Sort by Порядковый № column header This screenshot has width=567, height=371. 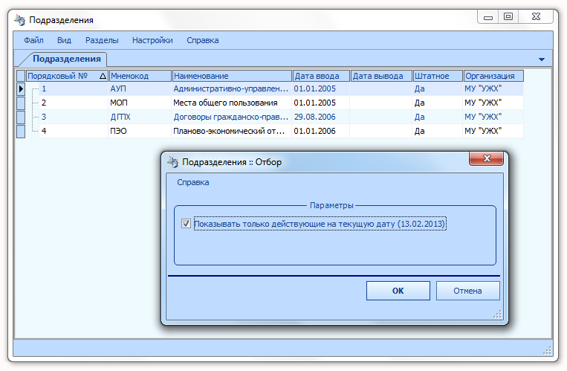coord(67,76)
